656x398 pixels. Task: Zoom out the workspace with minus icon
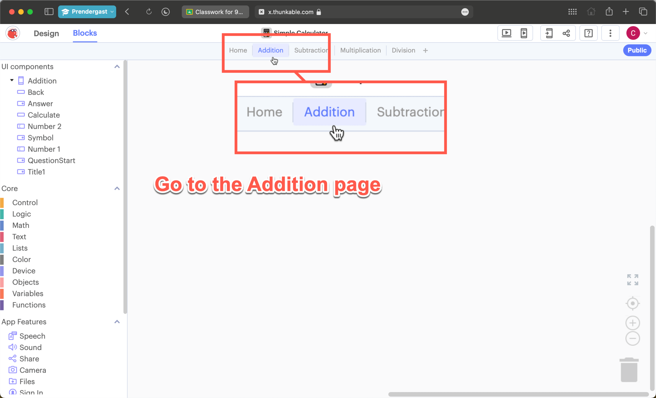[632, 338]
